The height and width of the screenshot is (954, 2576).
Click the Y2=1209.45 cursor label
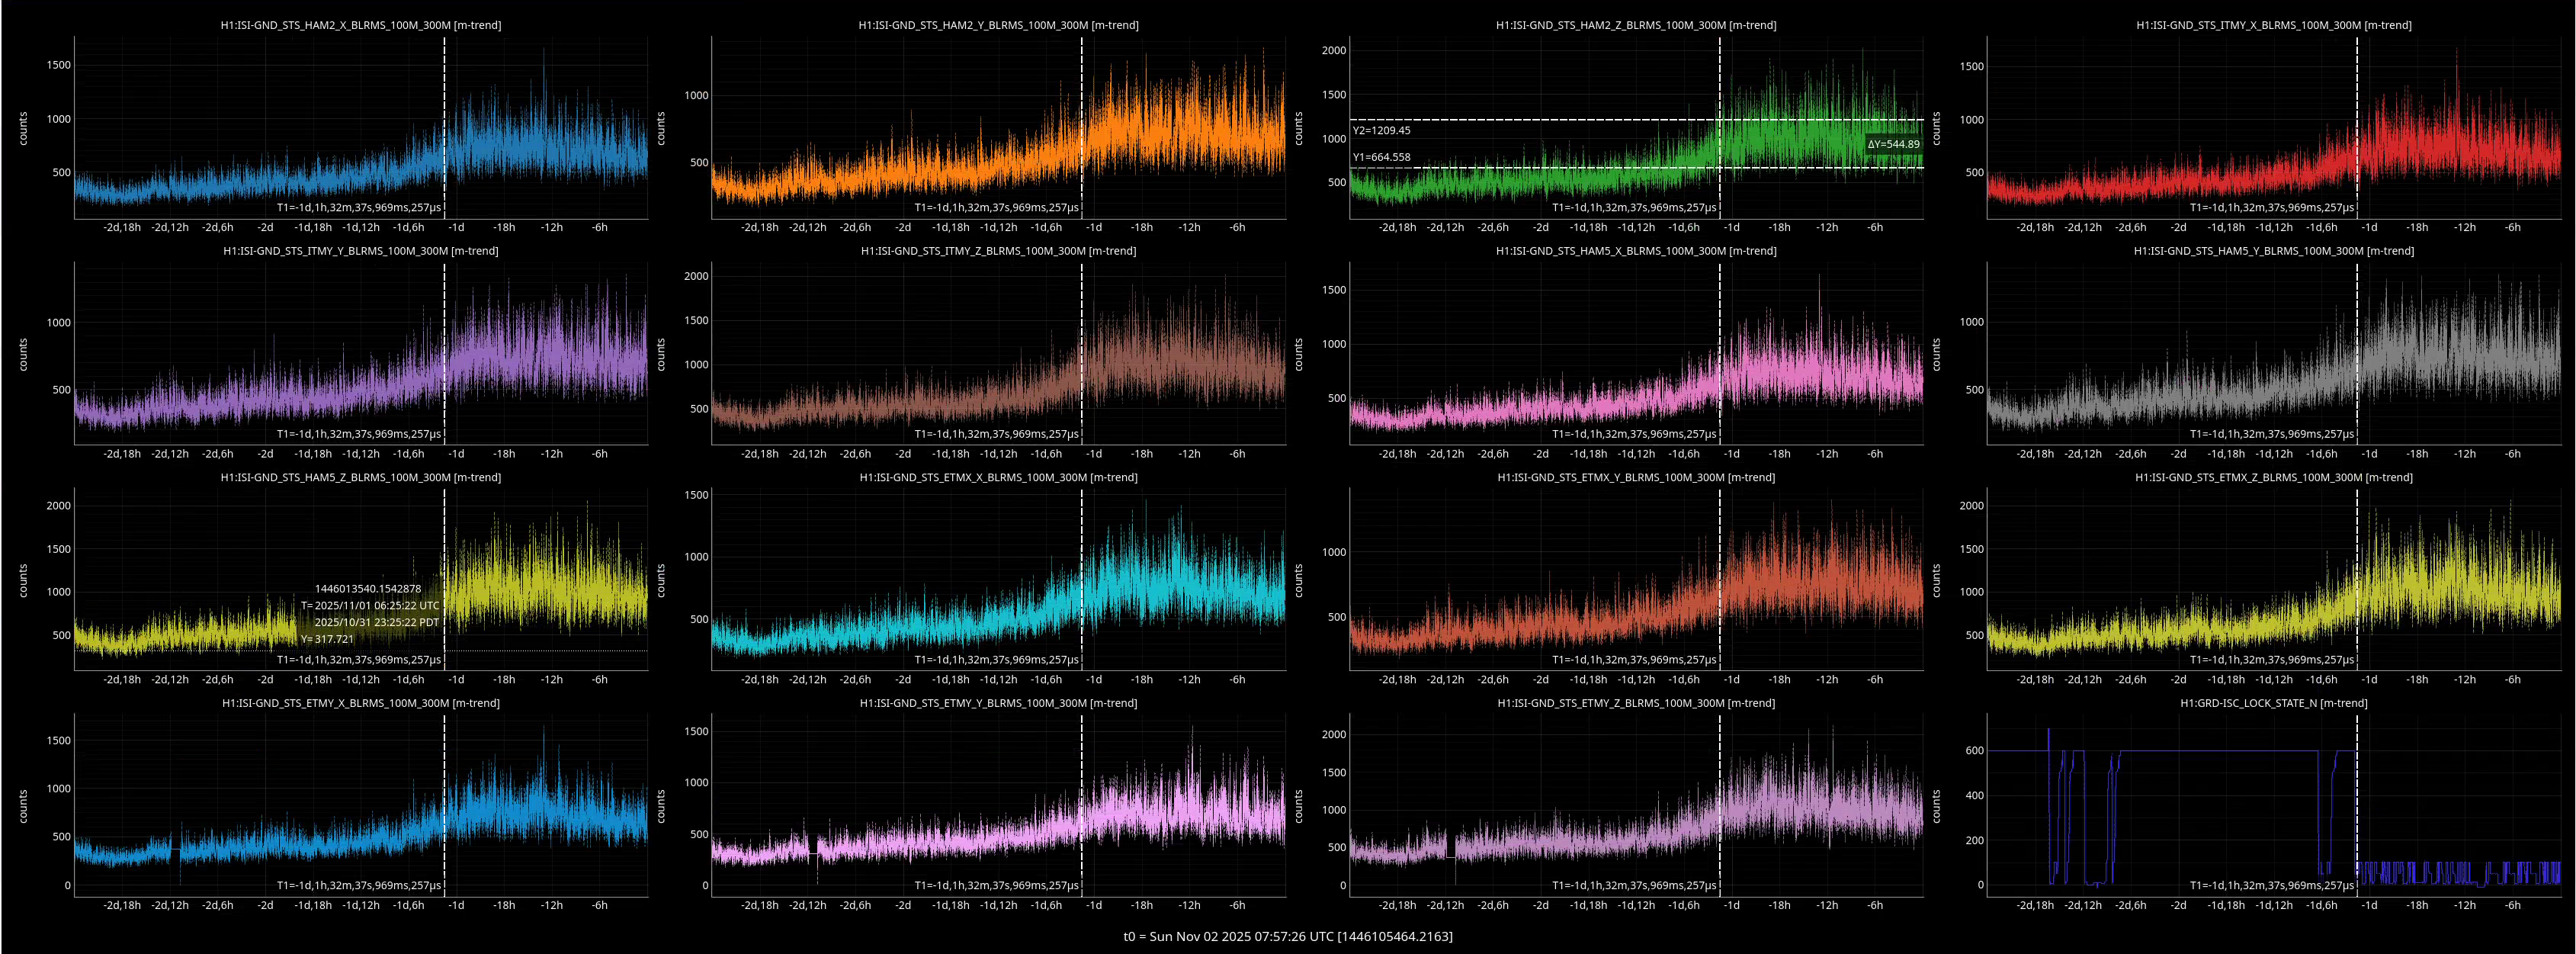click(1381, 130)
